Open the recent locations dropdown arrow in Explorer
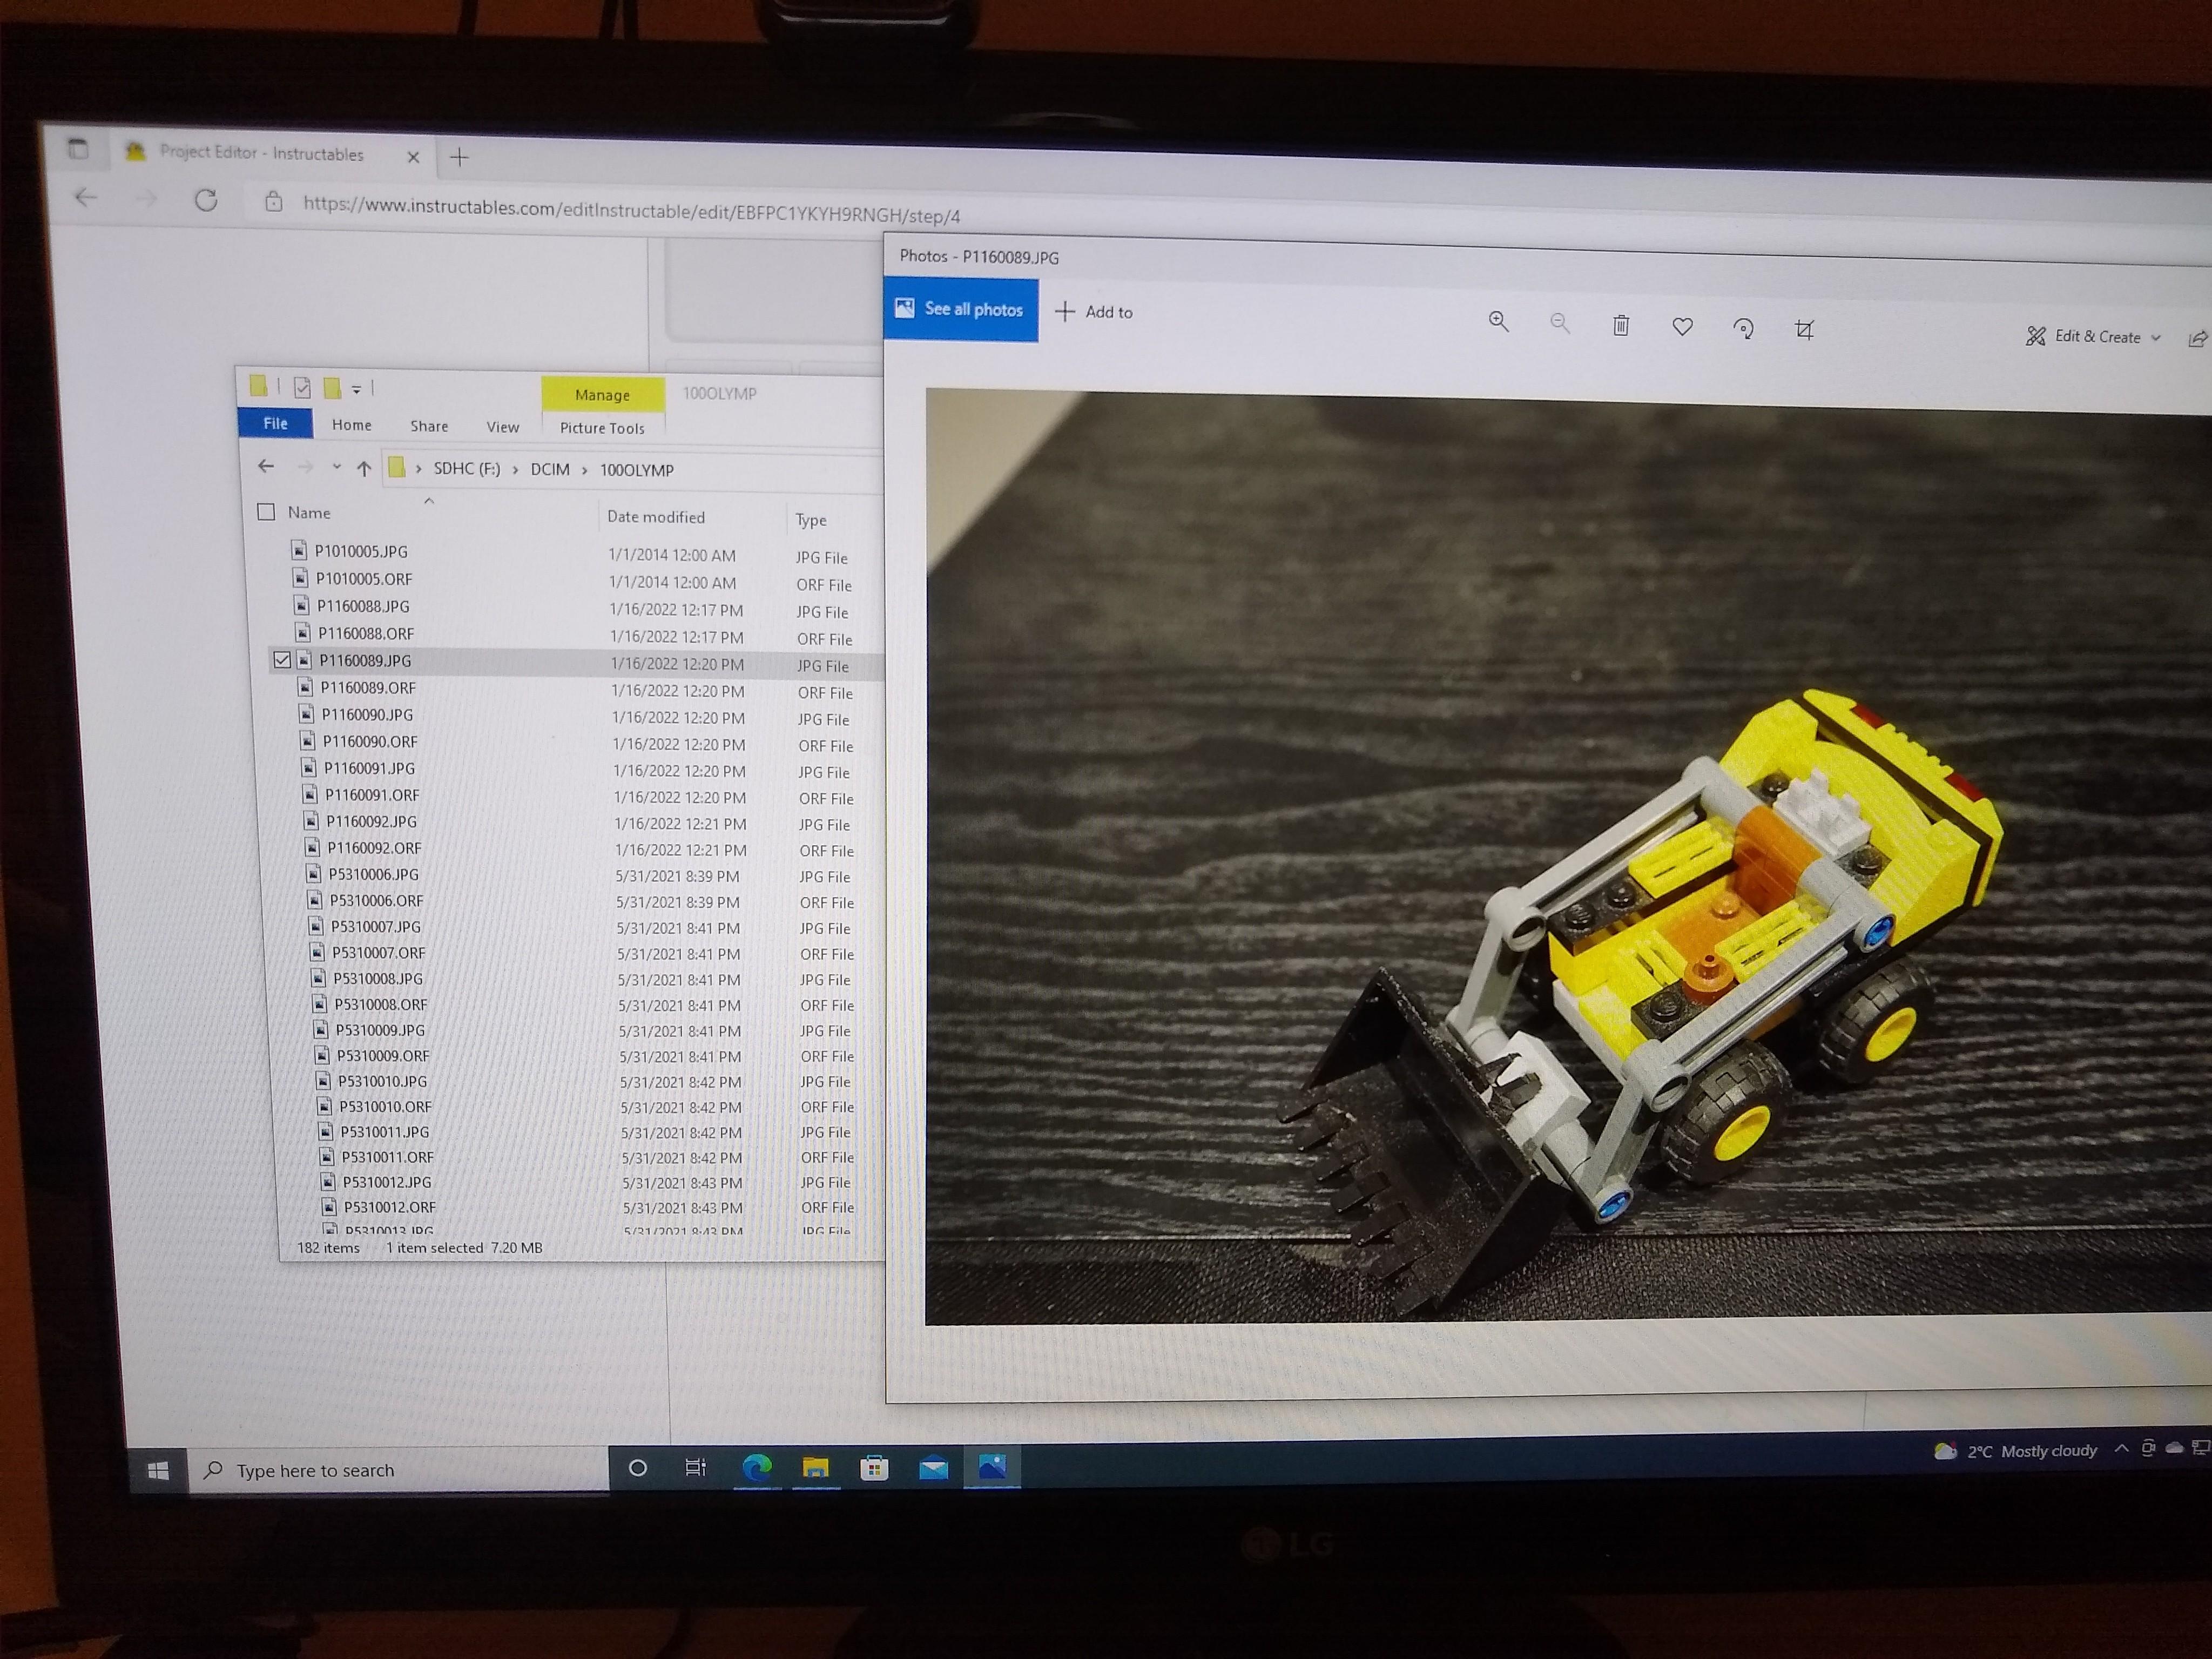This screenshot has height=1659, width=2212. click(x=337, y=467)
